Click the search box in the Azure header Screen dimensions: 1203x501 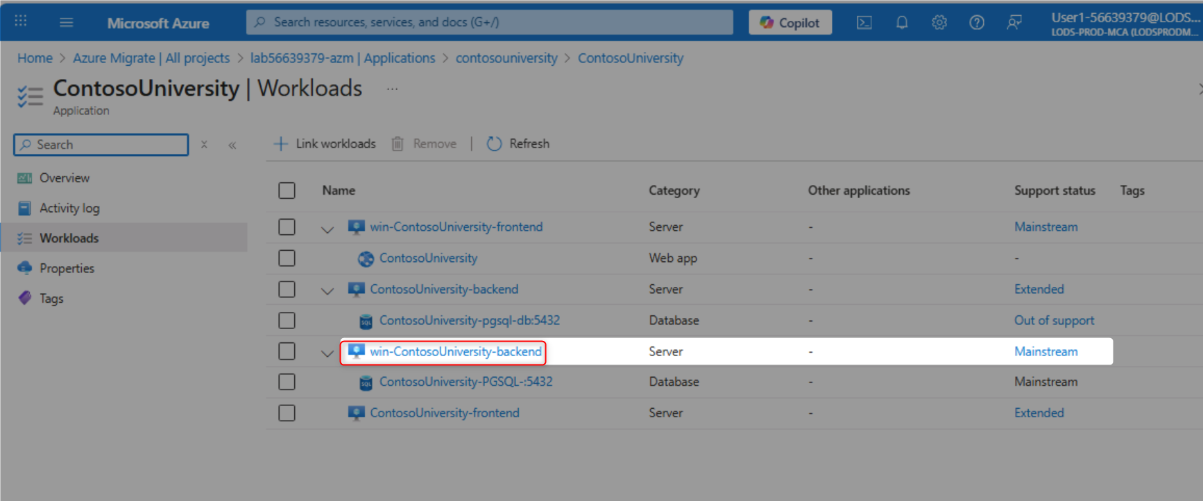click(x=490, y=22)
